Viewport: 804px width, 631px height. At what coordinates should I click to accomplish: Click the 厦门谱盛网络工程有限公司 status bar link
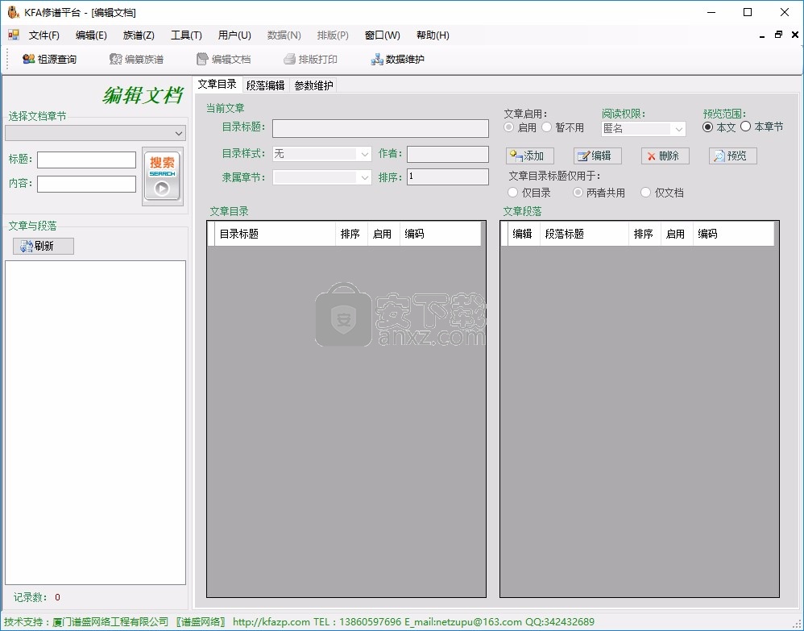(x=110, y=622)
